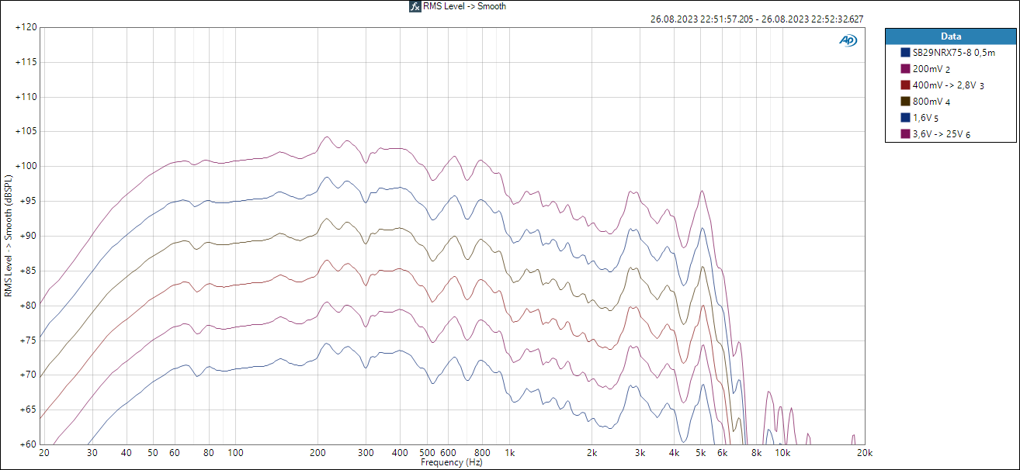Click the 200mV 2 color swatch
This screenshot has height=470, width=1020.
click(x=905, y=69)
